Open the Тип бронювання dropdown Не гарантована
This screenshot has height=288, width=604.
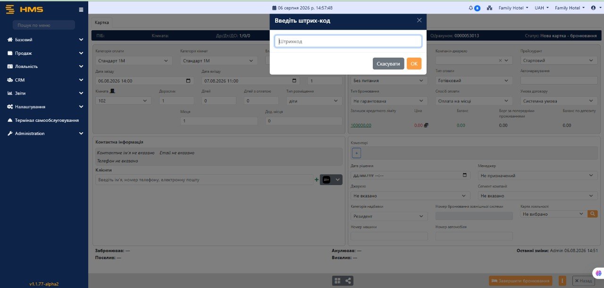389,101
